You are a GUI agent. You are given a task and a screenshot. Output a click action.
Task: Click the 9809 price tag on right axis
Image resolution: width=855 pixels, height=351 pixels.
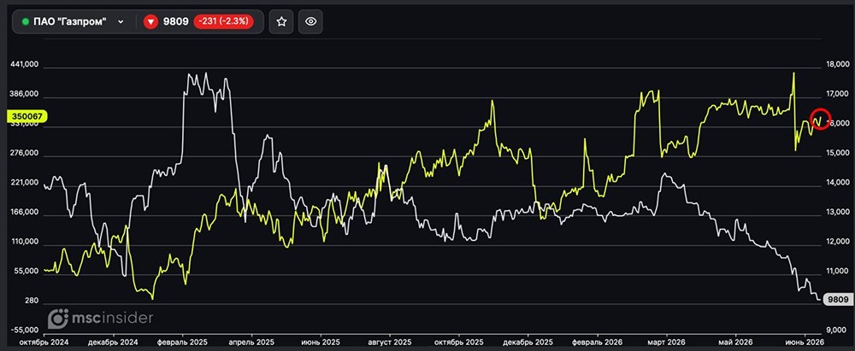coord(836,299)
